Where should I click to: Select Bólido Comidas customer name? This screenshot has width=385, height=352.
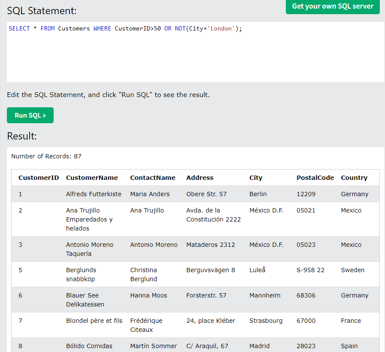89,346
